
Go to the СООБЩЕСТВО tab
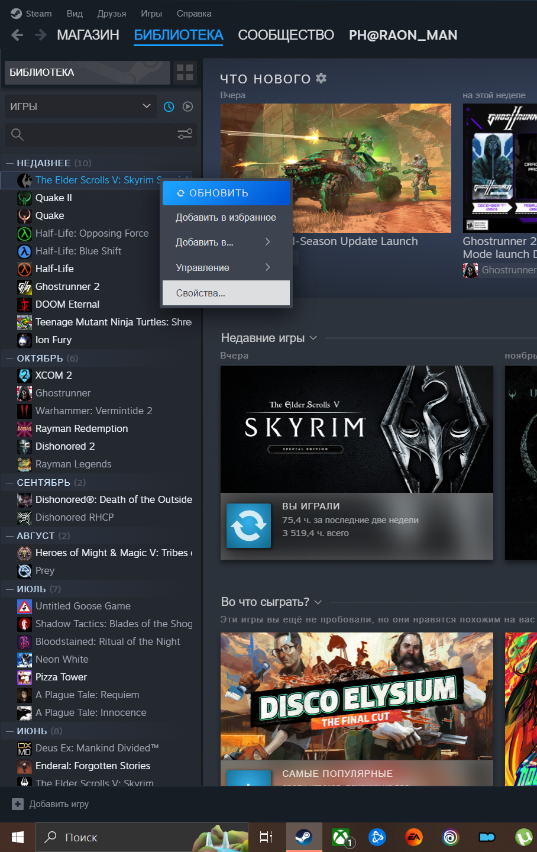[x=286, y=35]
